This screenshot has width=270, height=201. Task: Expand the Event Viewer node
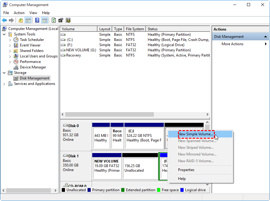(x=10, y=46)
